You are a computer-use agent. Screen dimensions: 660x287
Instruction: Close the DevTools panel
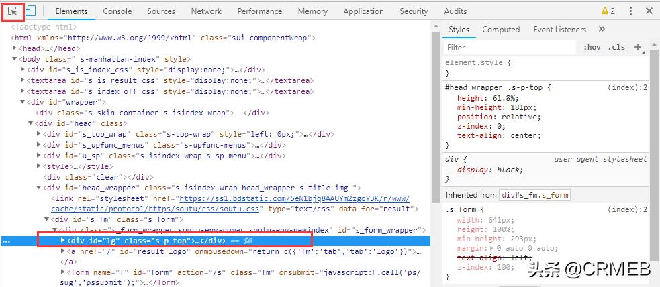[x=649, y=11]
